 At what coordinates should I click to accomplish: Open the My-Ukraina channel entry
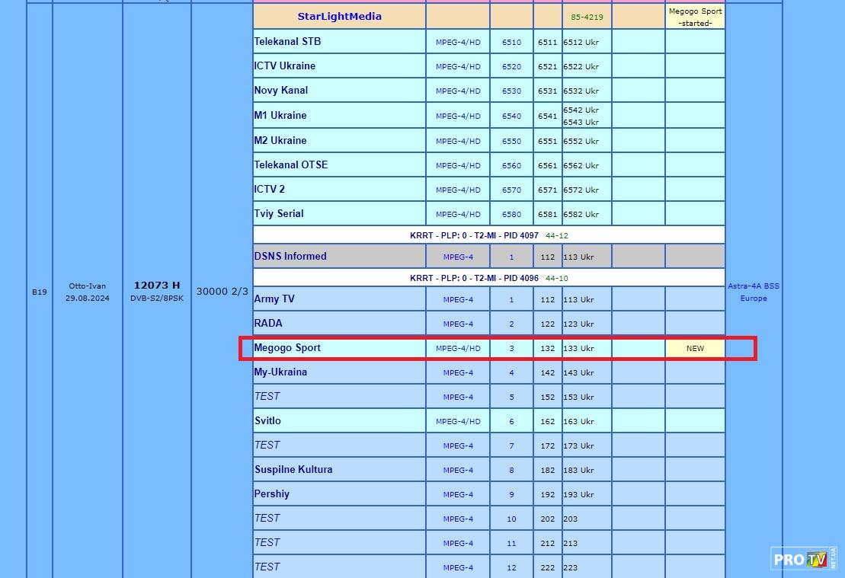(280, 372)
